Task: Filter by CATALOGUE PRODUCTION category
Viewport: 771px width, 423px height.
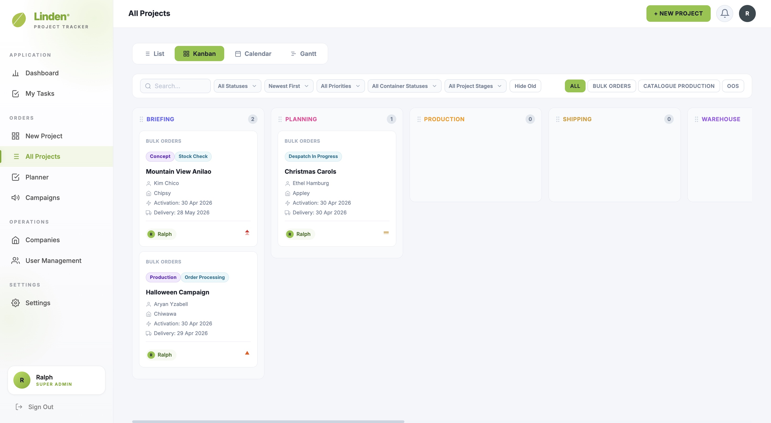Action: (678, 86)
